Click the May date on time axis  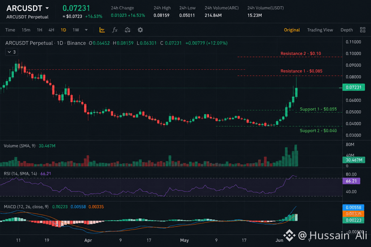coord(184,240)
